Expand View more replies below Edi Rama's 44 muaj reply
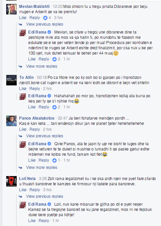The height and width of the screenshot is (226, 161). click(x=42, y=66)
